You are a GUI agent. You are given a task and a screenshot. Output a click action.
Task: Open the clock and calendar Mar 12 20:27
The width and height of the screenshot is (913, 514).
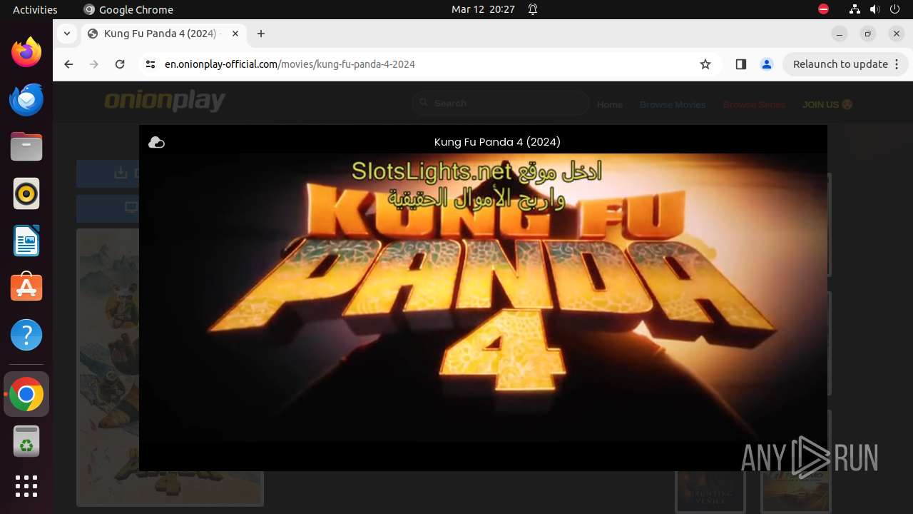[483, 10]
